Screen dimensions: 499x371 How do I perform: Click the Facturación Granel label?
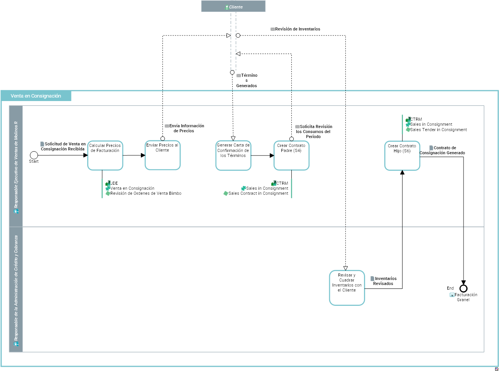click(466, 297)
